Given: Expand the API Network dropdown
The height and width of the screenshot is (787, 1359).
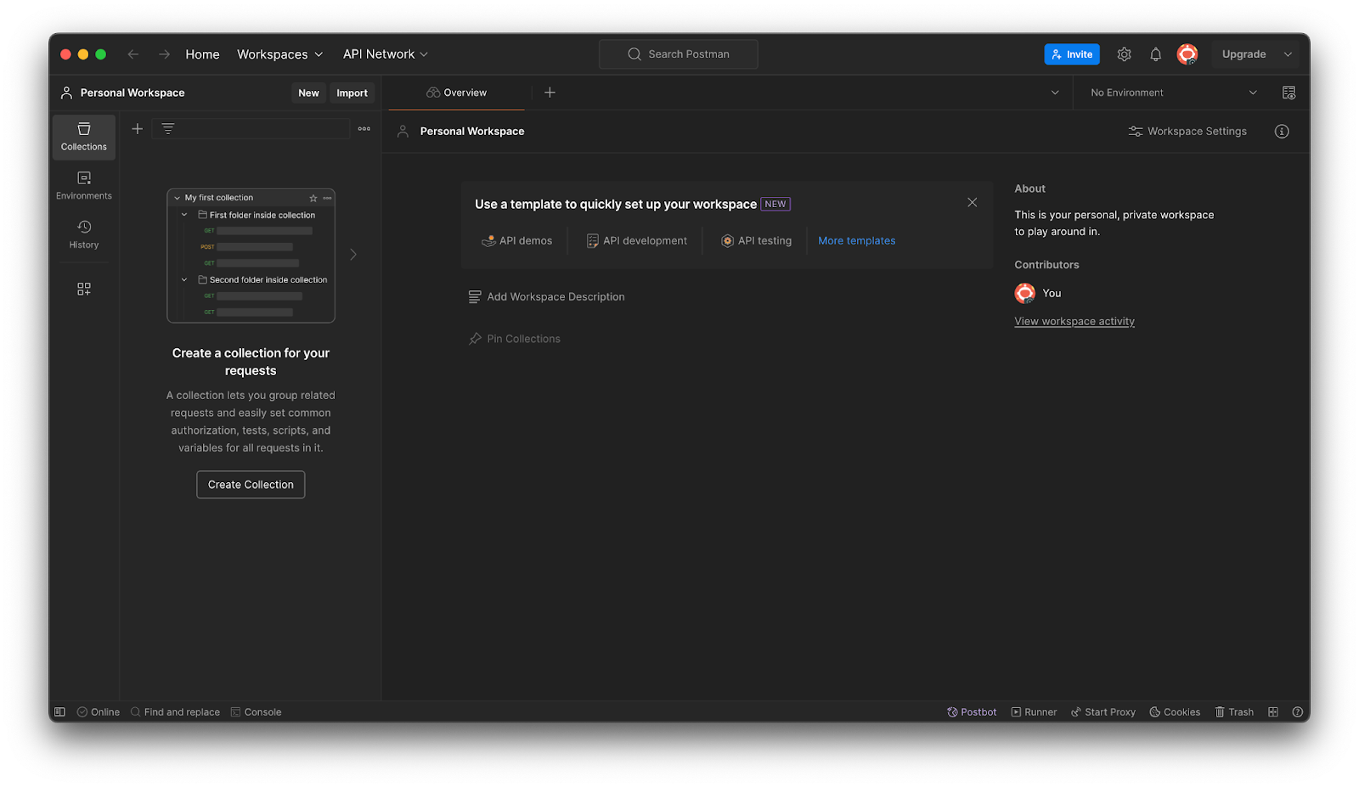Looking at the screenshot, I should click(x=384, y=53).
